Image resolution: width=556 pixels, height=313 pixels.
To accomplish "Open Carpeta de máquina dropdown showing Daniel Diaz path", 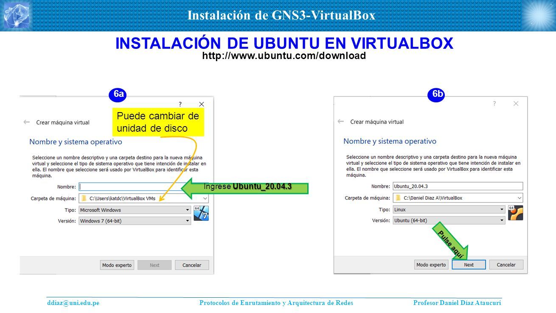I will pyautogui.click(x=458, y=198).
